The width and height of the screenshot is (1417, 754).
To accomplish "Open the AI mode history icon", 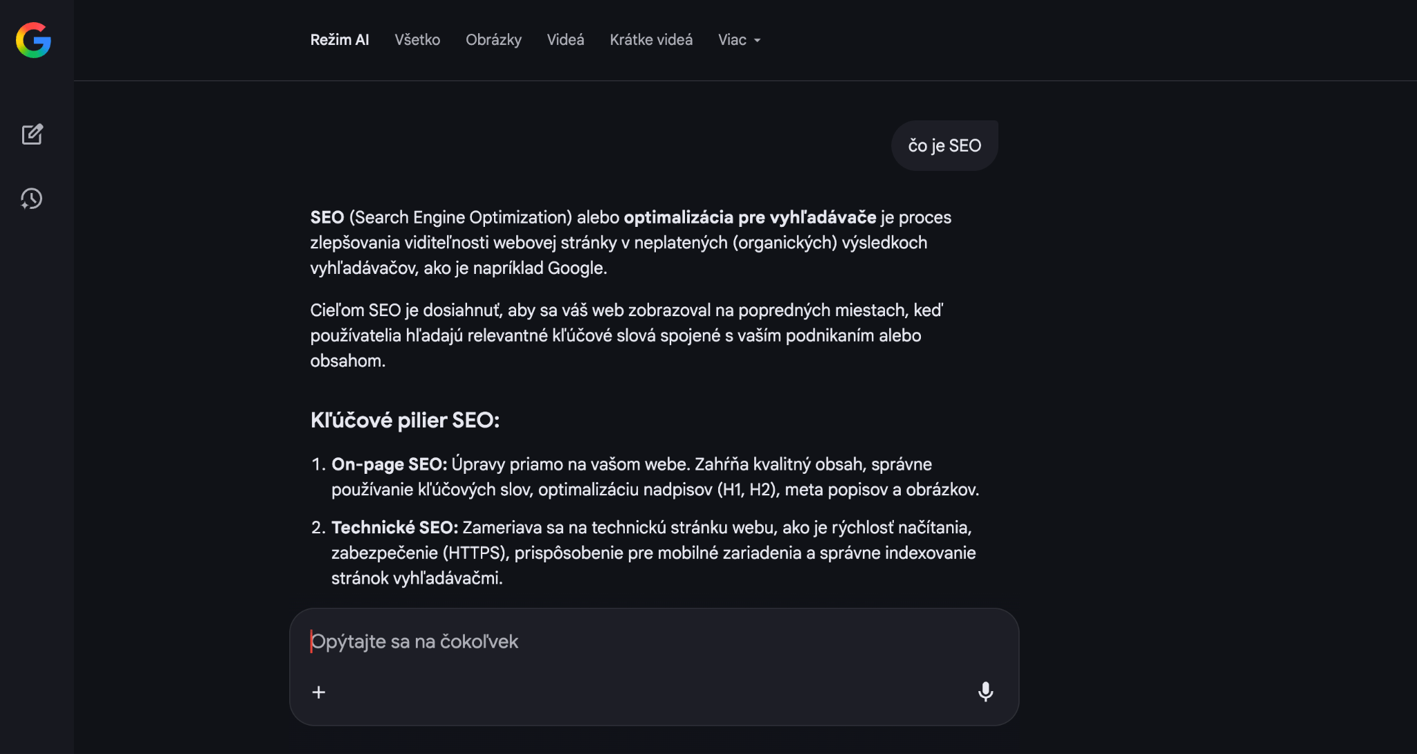I will tap(32, 199).
